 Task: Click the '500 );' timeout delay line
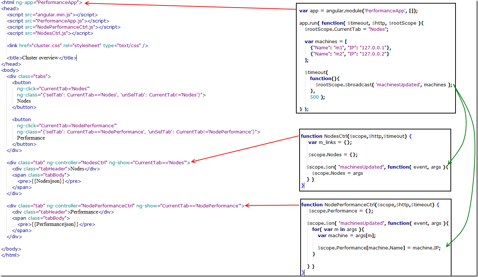pyautogui.click(x=318, y=97)
